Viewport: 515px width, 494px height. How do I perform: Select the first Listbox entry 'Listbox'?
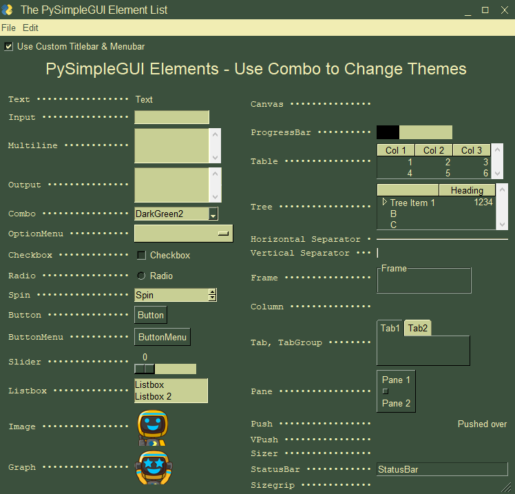pyautogui.click(x=171, y=384)
